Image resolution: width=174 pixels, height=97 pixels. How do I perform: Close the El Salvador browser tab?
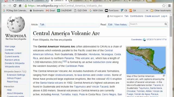click(105, 1)
